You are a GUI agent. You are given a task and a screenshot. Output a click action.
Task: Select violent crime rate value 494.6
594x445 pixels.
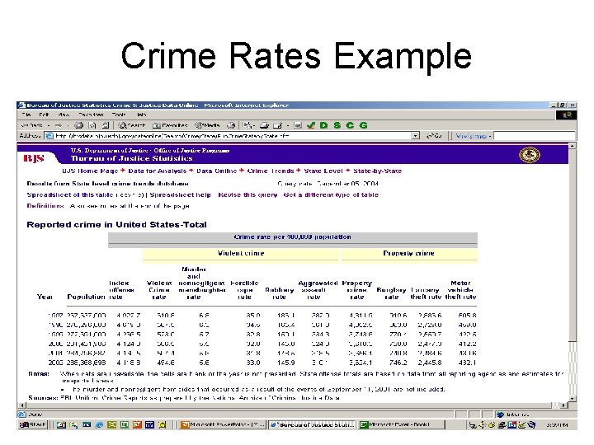click(x=165, y=363)
